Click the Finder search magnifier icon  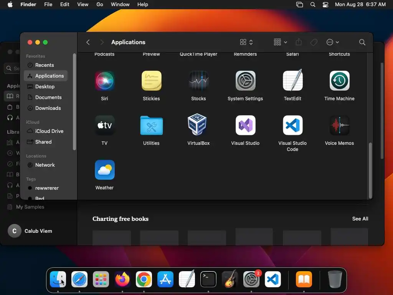(362, 42)
